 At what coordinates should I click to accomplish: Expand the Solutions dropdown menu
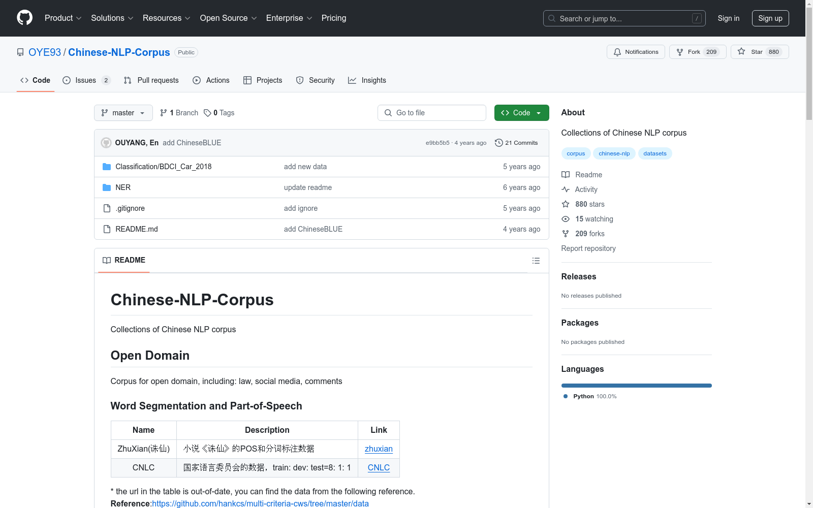(x=112, y=18)
